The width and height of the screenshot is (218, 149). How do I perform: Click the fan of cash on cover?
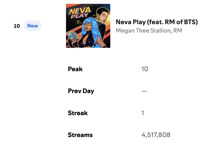(73, 36)
